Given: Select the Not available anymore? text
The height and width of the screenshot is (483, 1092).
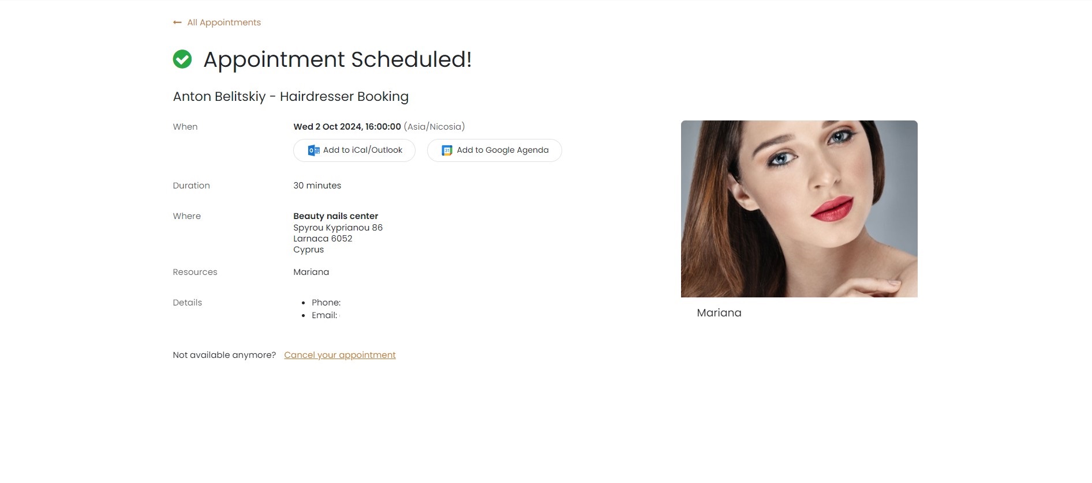Looking at the screenshot, I should coord(225,355).
